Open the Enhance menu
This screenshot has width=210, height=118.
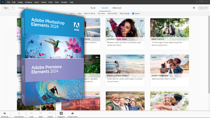coord(28,2)
